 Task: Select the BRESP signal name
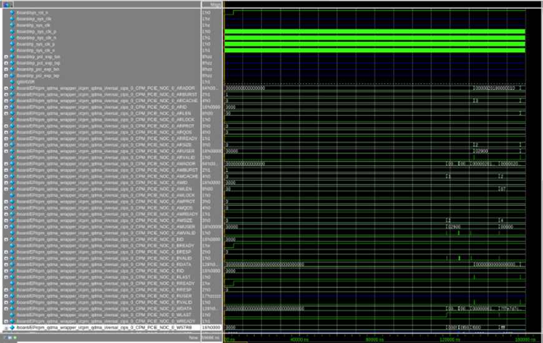pos(104,252)
